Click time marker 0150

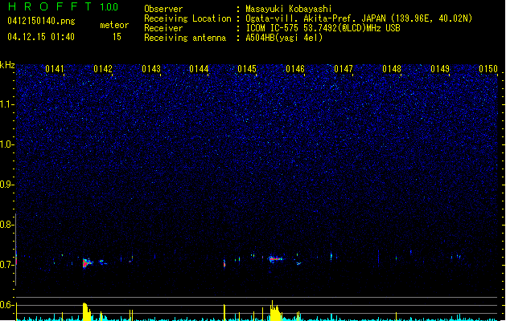click(488, 69)
